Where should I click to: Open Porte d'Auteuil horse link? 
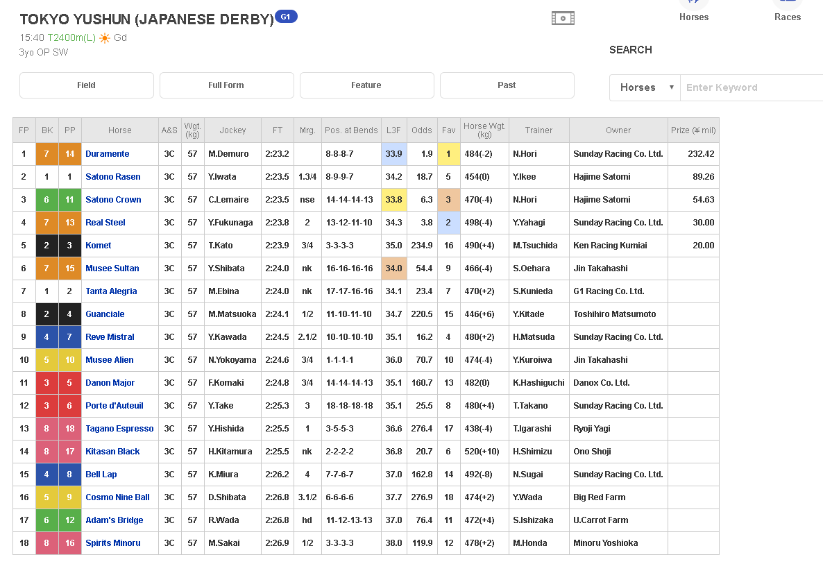(114, 406)
